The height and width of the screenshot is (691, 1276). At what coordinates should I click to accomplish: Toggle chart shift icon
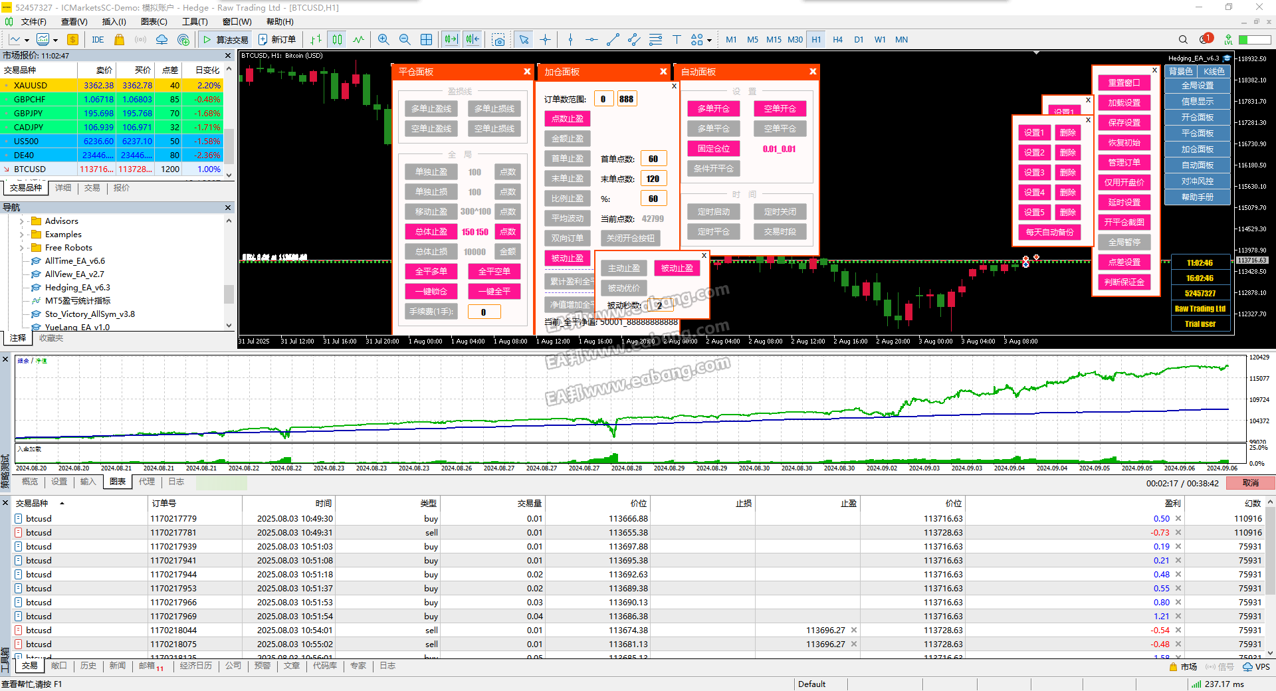point(473,40)
